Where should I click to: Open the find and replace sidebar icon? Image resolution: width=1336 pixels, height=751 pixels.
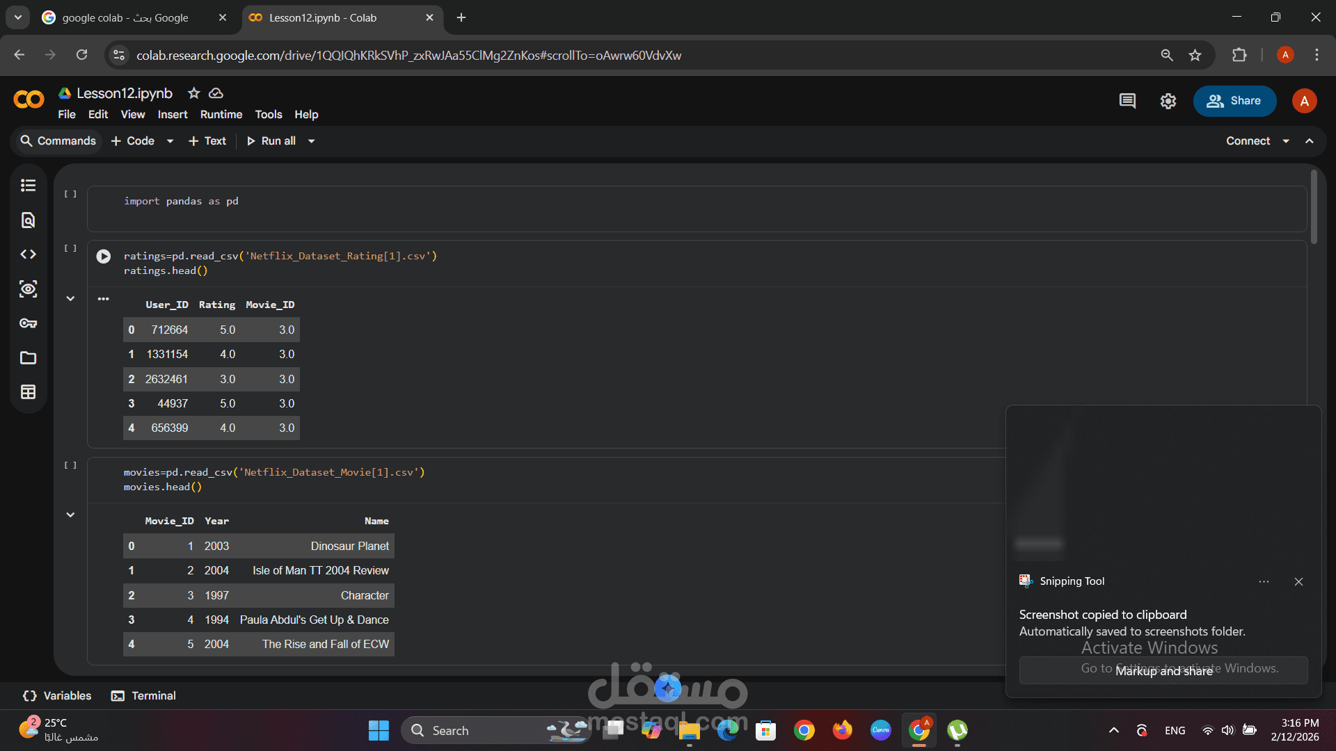point(28,220)
